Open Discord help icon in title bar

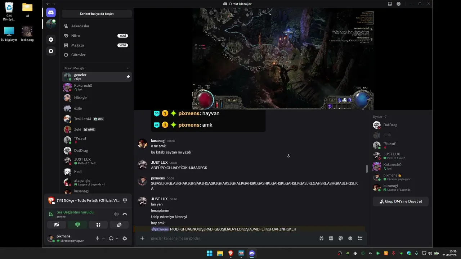399,4
